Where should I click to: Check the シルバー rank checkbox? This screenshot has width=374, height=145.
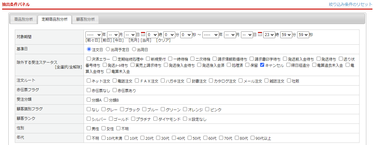[x=89, y=119]
